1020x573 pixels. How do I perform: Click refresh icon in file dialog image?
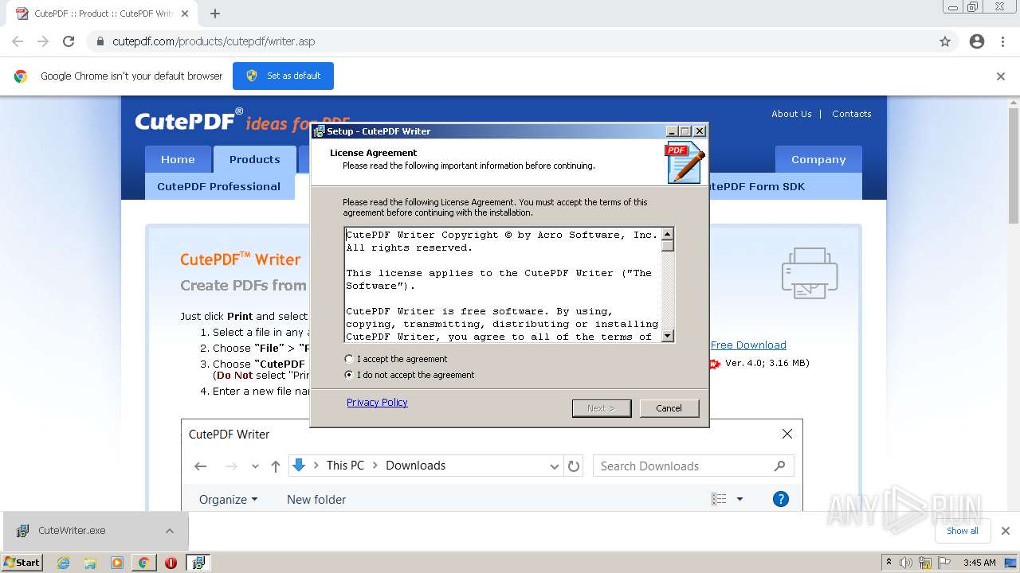574,466
